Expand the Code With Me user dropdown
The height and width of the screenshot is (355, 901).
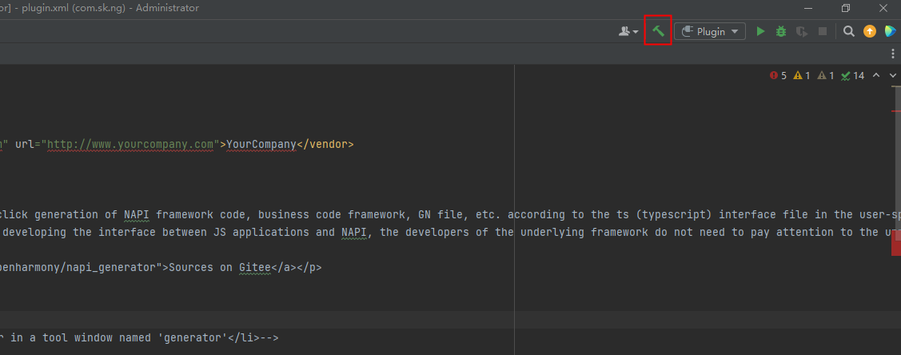tap(628, 31)
